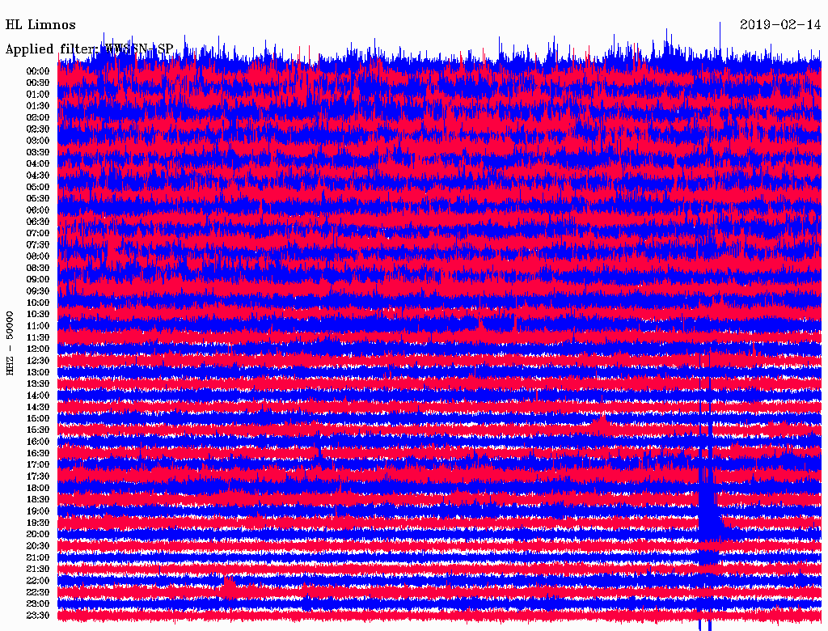
Task: Select the 03:30 time row label
Action: (x=38, y=152)
